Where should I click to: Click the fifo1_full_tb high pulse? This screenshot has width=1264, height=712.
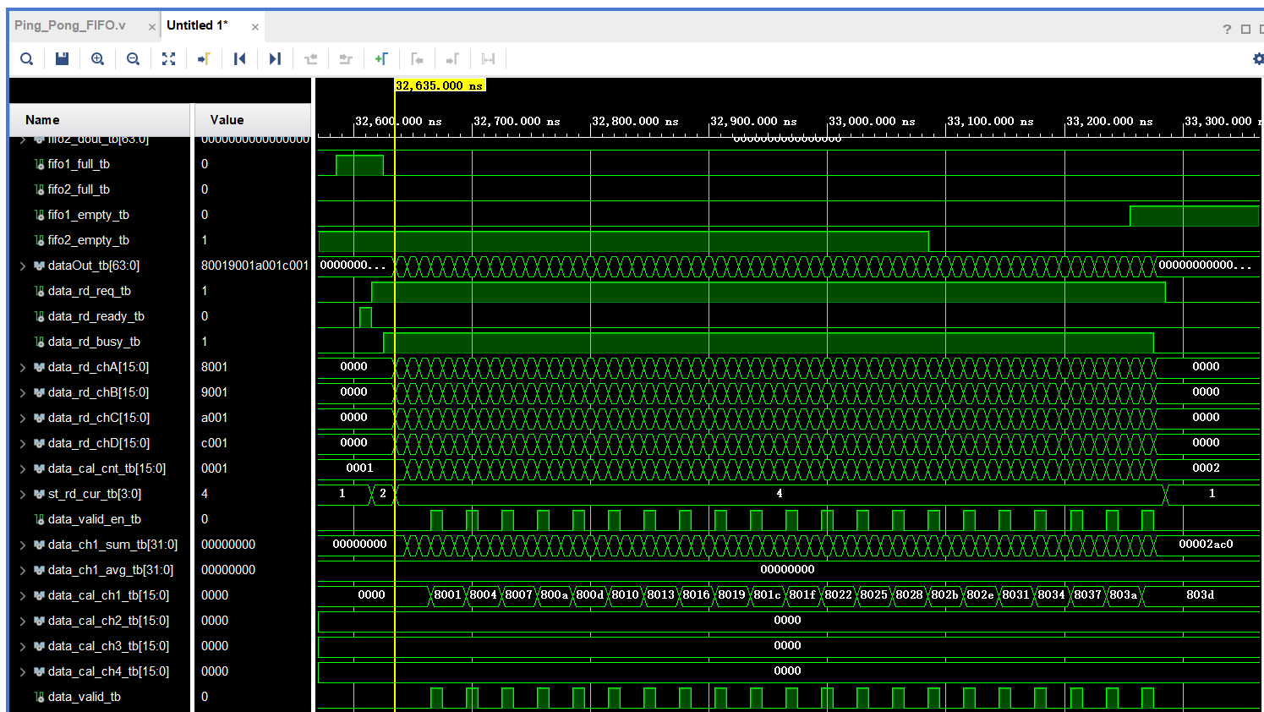[359, 165]
